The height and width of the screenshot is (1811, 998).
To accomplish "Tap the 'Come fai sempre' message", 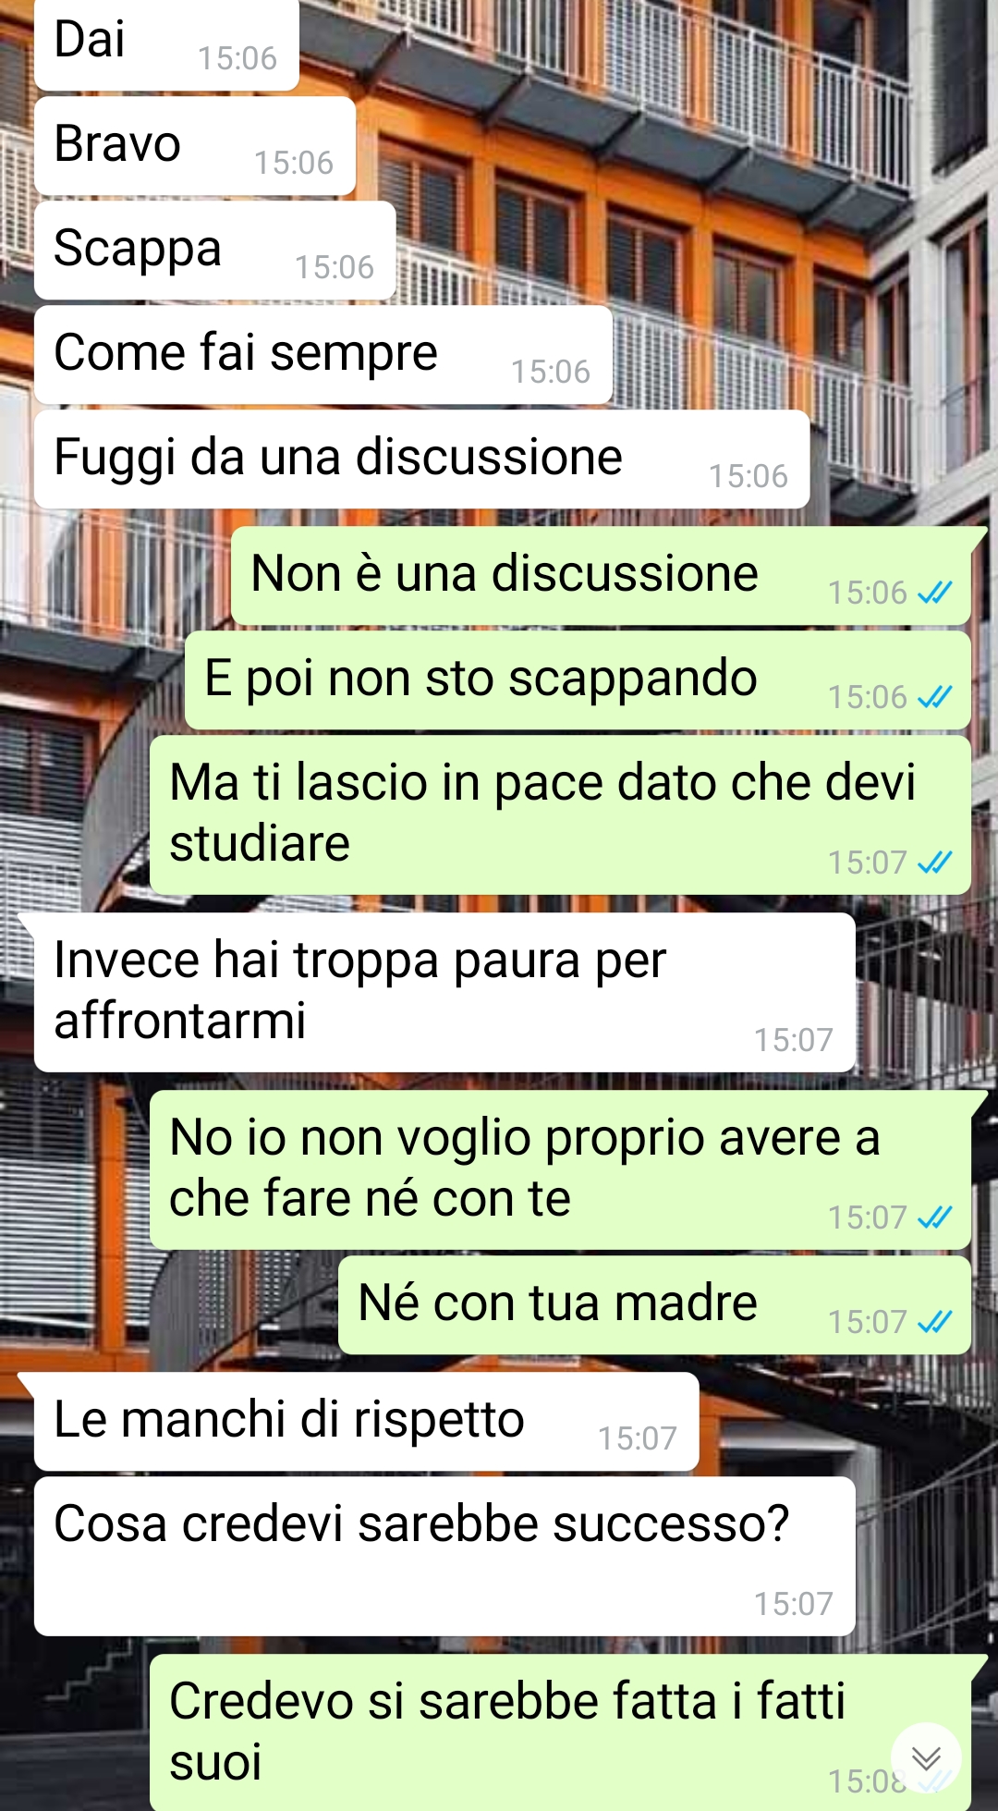I will (x=323, y=355).
